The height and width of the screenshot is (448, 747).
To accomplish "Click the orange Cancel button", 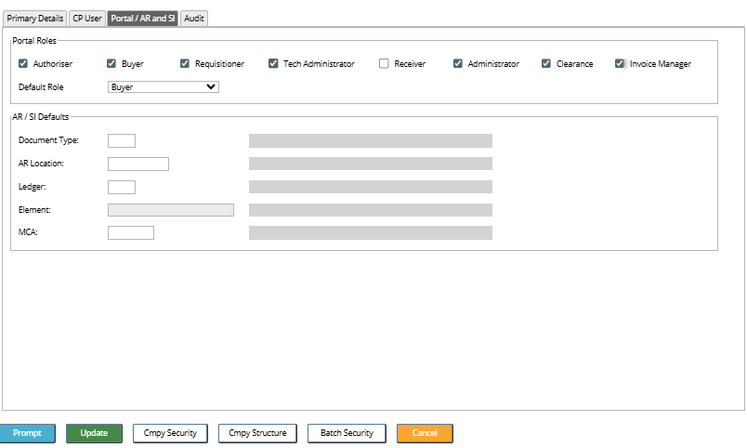I will (x=425, y=433).
